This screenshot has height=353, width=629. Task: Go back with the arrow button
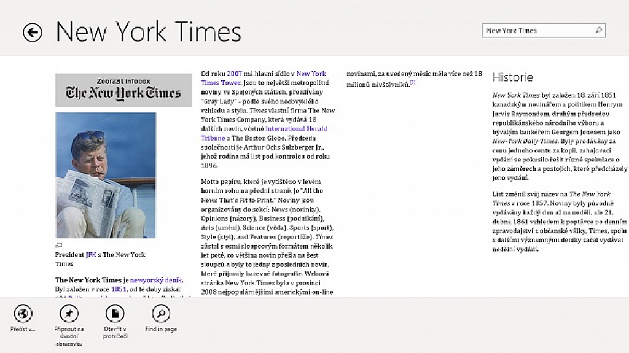[x=33, y=32]
